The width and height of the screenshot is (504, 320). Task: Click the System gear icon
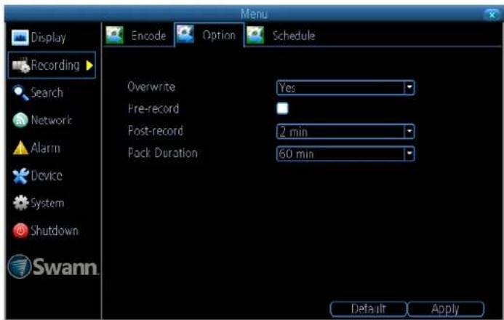(20, 203)
